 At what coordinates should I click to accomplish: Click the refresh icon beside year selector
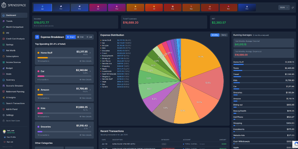pyautogui.click(x=293, y=7)
